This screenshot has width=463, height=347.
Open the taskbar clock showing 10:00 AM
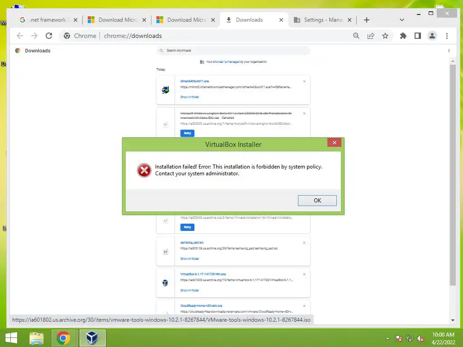[443, 338]
